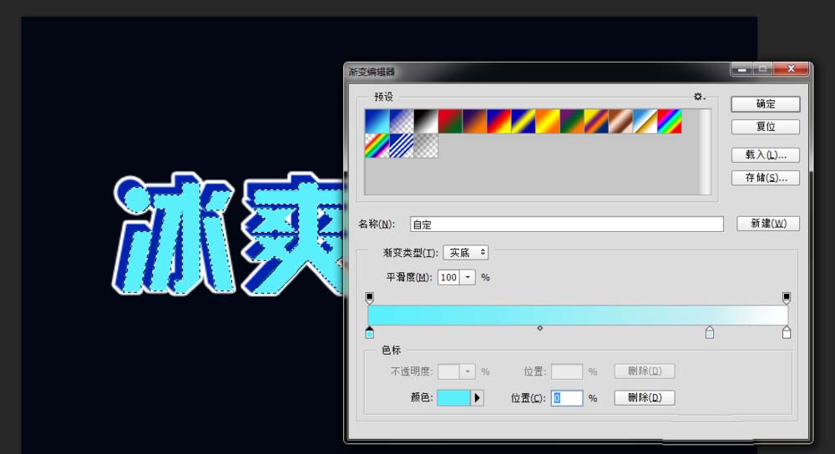Screen dimensions: 835x454
Task: Open the cyan 颜色 color swatch
Action: [x=453, y=397]
